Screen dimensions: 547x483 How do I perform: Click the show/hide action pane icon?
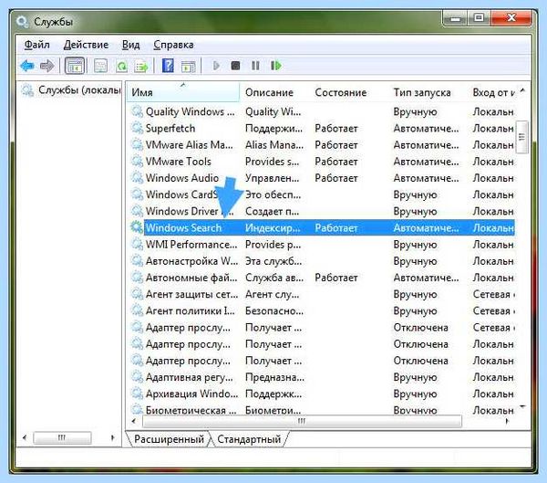pos(189,66)
